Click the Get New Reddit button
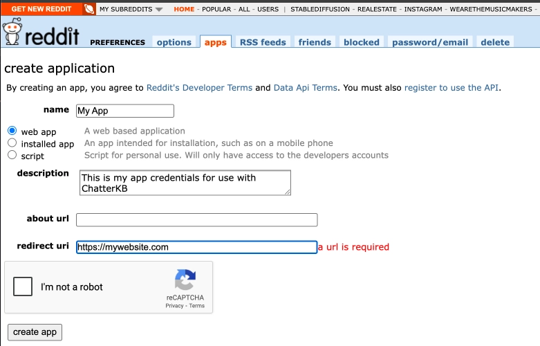540x346 pixels. point(41,9)
